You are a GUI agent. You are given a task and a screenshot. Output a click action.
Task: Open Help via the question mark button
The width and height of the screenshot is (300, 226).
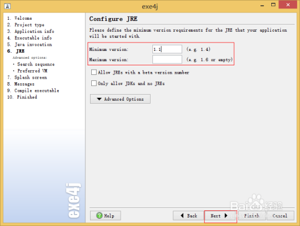pyautogui.click(x=105, y=216)
